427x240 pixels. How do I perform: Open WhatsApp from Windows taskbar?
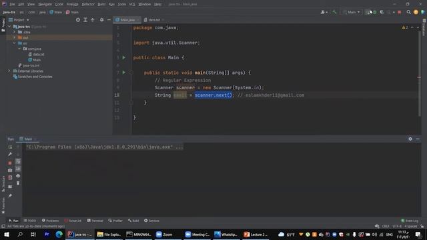click(226, 235)
